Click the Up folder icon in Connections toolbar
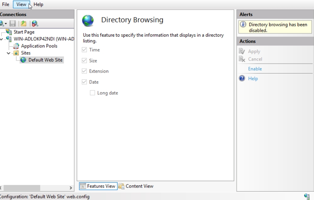The image size is (314, 200). pos(23,24)
